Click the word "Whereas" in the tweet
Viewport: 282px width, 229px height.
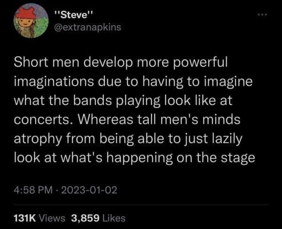coord(105,119)
